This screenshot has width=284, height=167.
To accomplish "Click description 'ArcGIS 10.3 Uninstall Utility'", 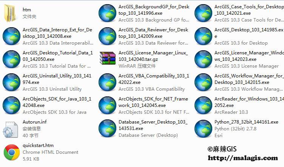I will pos(52,89).
